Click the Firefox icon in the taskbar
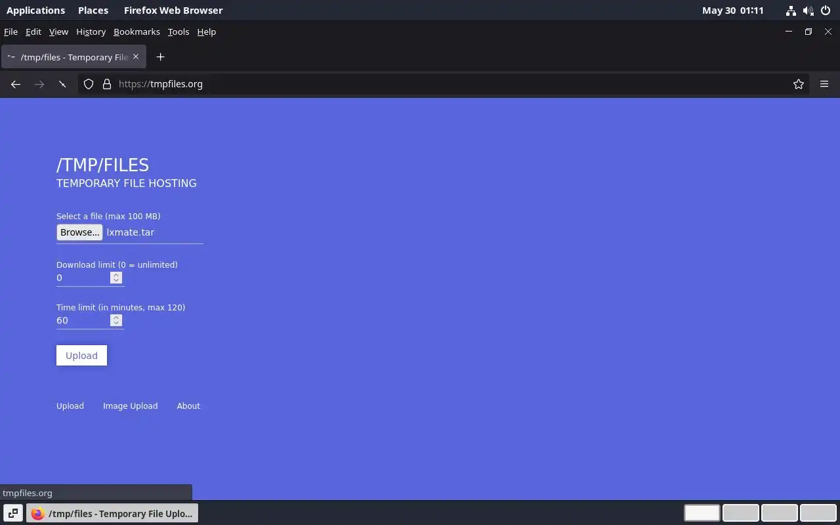 coord(38,513)
